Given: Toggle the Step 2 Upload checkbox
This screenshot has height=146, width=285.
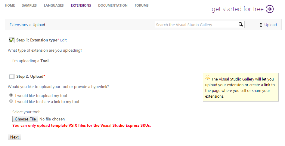Looking at the screenshot, I should (12, 77).
